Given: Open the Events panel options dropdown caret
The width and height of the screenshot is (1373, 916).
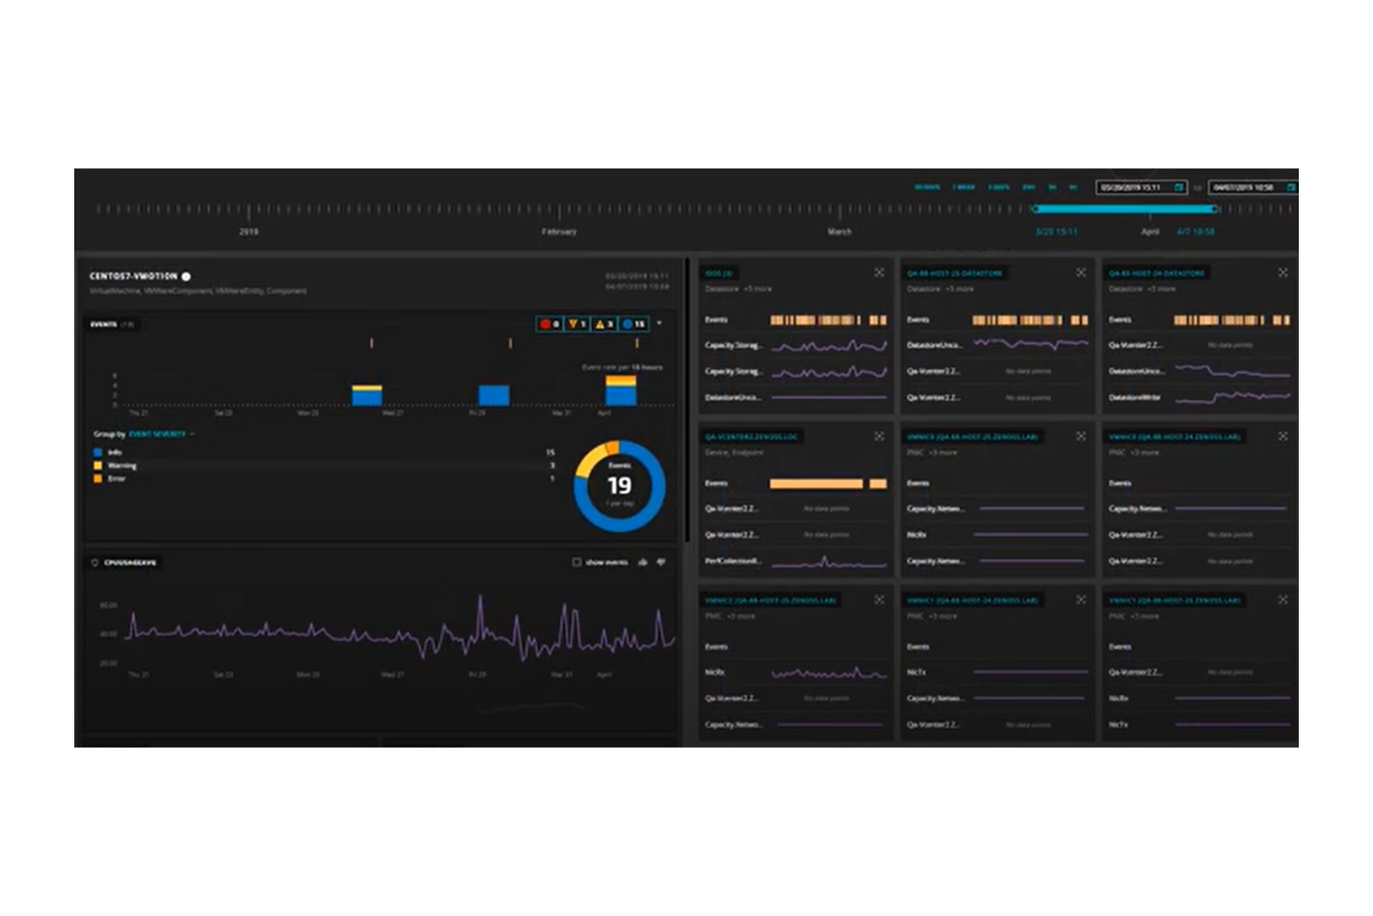Looking at the screenshot, I should click(x=660, y=324).
